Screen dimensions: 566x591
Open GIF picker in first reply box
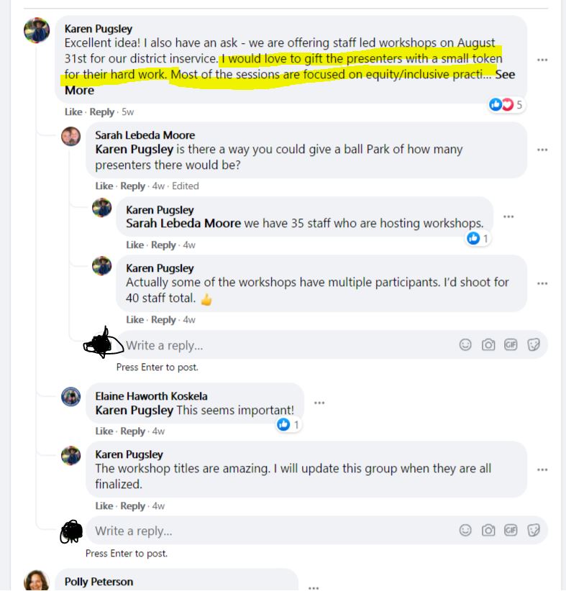click(x=511, y=344)
